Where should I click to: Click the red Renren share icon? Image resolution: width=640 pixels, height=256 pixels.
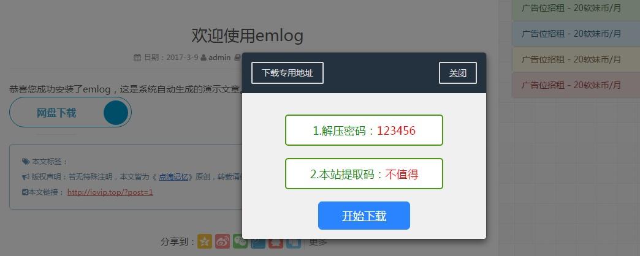[x=276, y=244]
